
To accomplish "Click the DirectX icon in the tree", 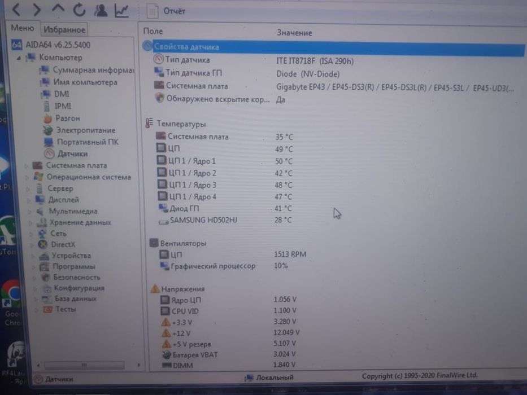I will pos(43,244).
